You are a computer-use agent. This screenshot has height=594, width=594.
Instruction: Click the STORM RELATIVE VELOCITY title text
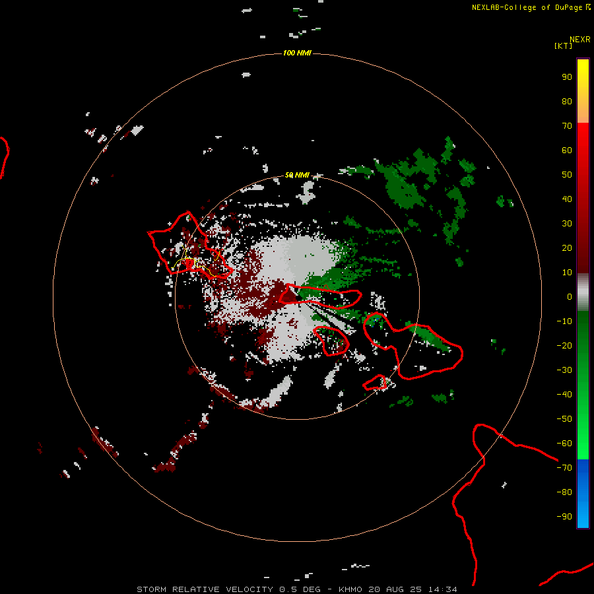point(205,589)
